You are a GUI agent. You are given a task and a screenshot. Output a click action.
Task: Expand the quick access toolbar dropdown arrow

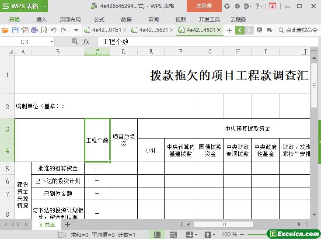point(76,30)
